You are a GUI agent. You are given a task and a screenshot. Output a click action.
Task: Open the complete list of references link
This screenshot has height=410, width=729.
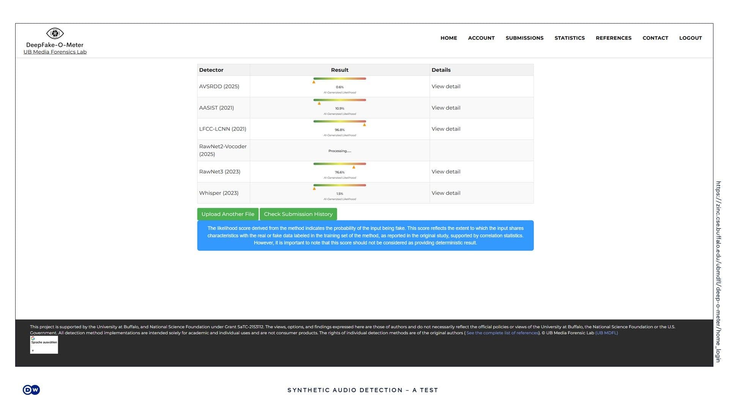point(502,333)
